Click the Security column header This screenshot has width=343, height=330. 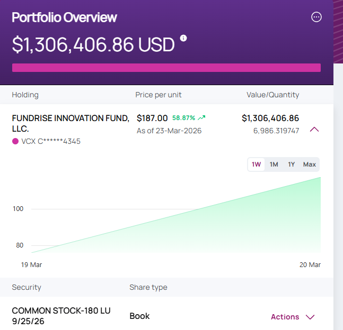click(x=27, y=287)
